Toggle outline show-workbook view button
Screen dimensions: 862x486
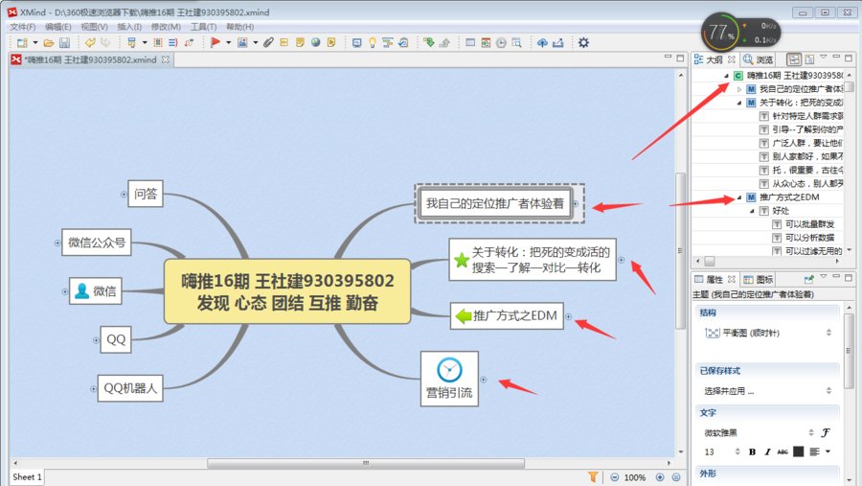809,58
